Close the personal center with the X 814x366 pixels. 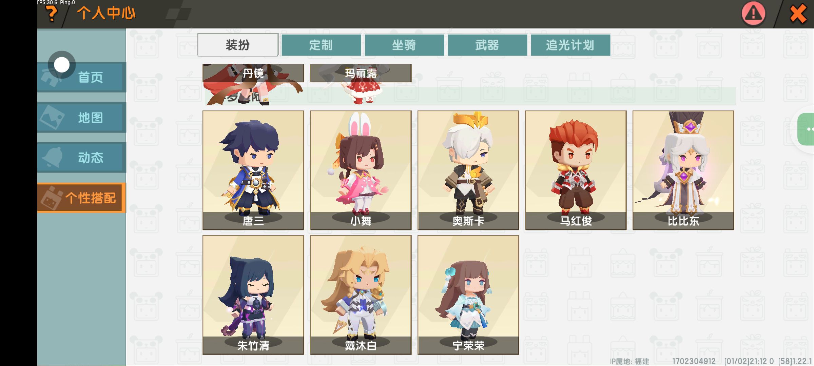click(798, 14)
